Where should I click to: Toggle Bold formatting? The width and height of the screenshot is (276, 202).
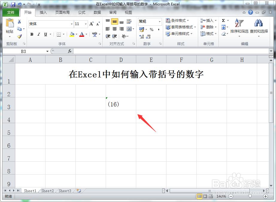tap(32, 34)
